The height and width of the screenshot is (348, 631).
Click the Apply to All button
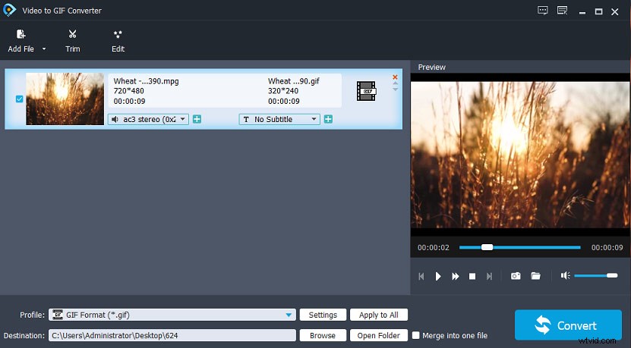tap(379, 315)
